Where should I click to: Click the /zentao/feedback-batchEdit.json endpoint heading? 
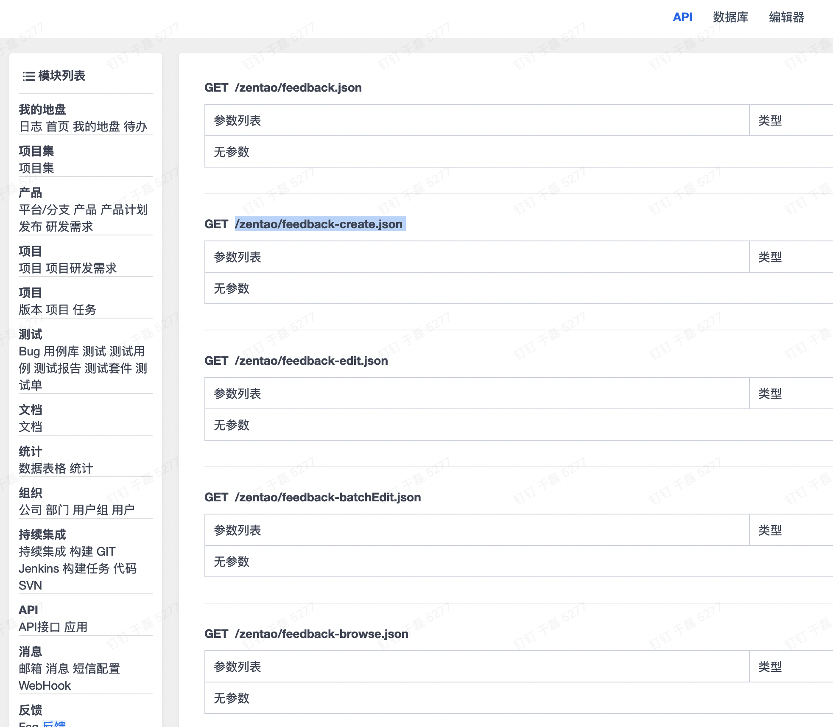pos(327,497)
